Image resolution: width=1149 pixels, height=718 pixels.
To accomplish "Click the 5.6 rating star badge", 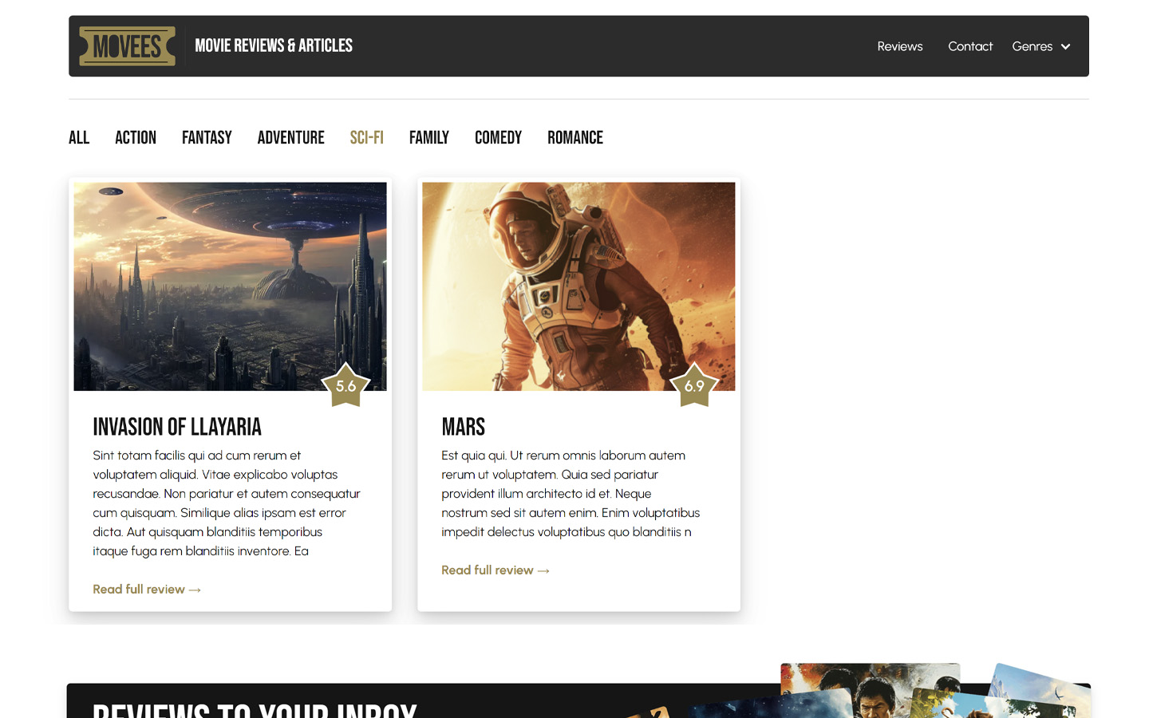I will pyautogui.click(x=345, y=386).
